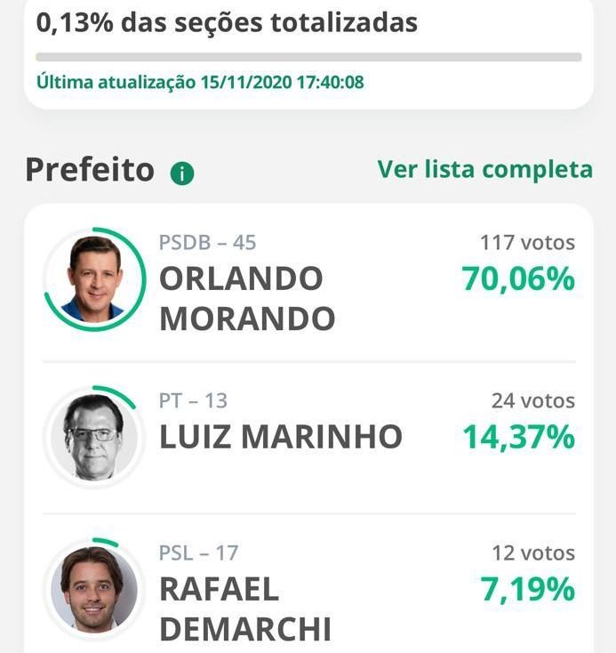The width and height of the screenshot is (616, 653).
Task: Open the Ver lista completa link
Action: pyautogui.click(x=484, y=169)
